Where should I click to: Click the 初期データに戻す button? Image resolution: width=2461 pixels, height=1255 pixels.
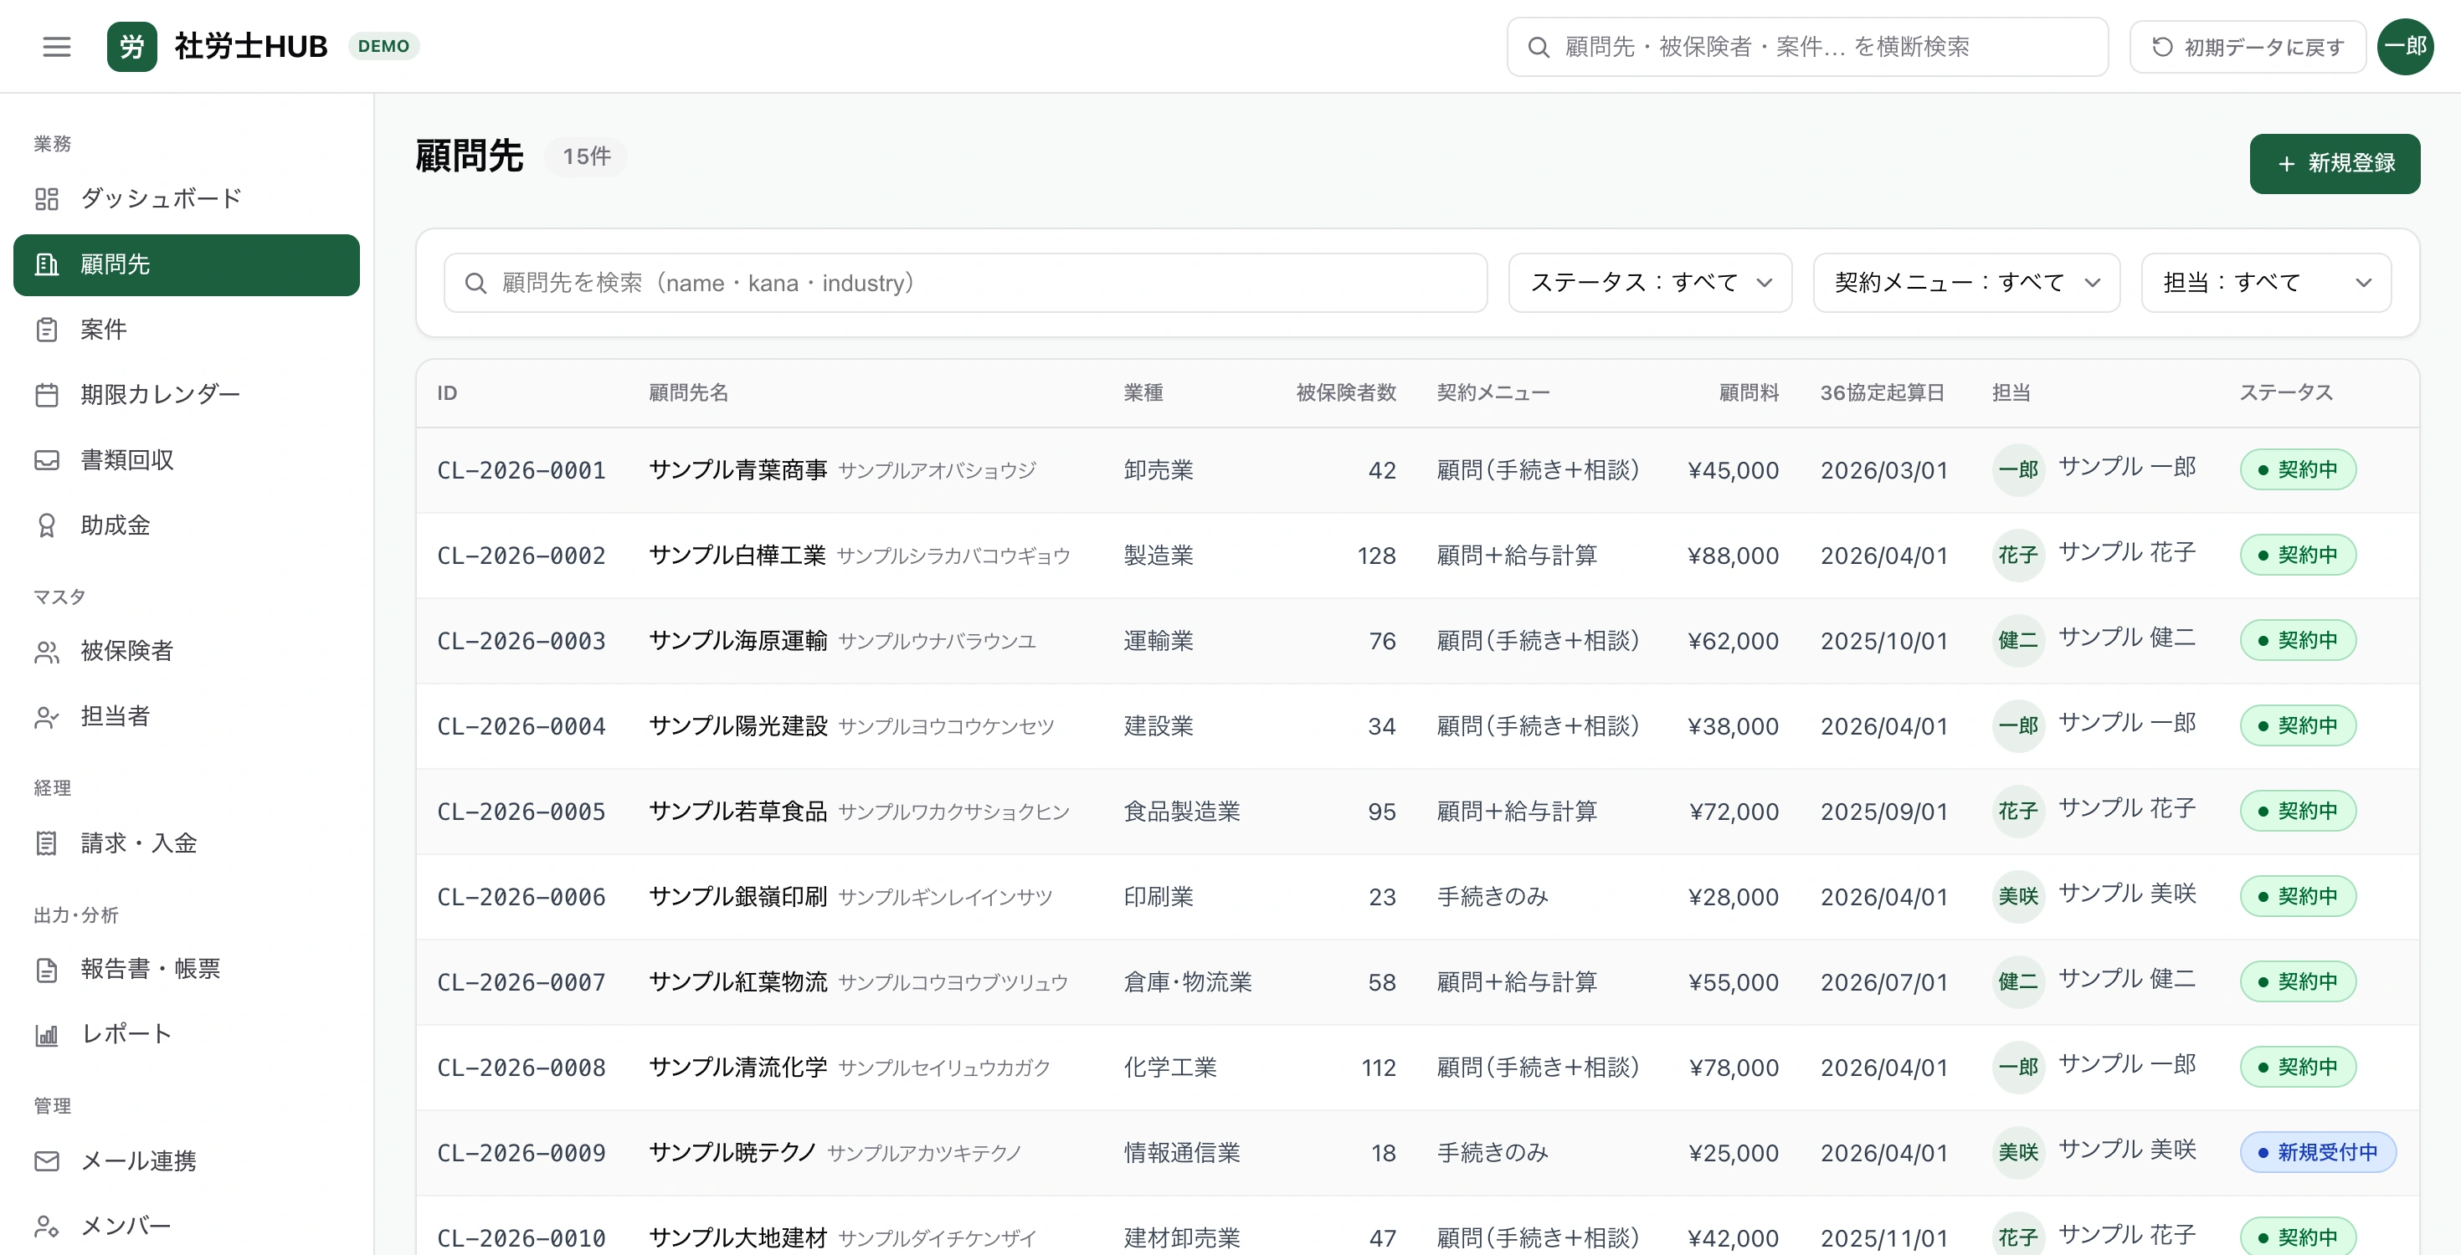pos(2247,47)
